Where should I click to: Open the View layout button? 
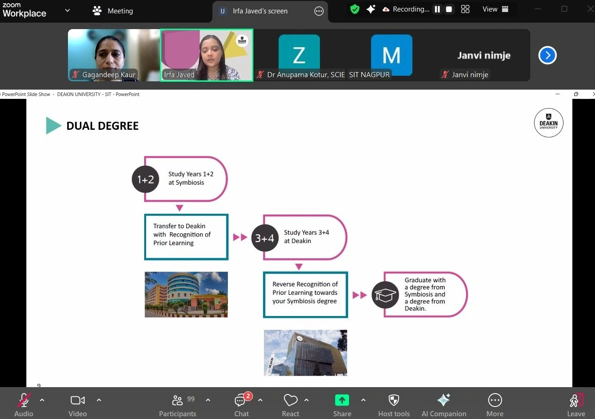tap(495, 9)
